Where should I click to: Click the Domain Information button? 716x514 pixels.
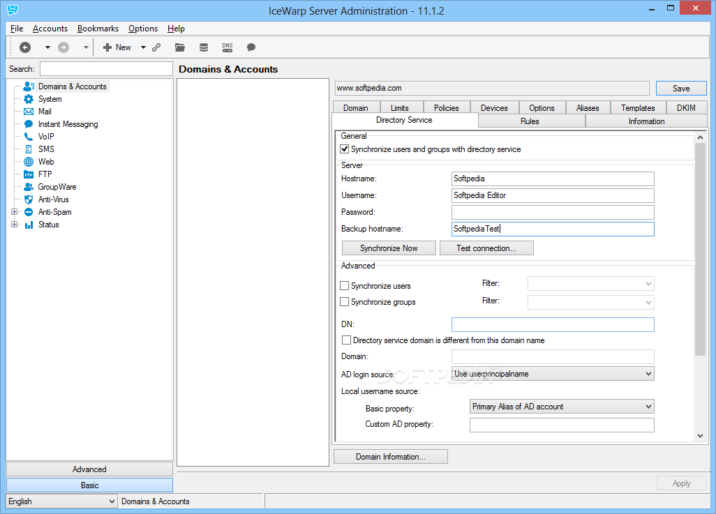click(390, 457)
